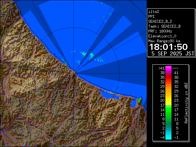Screen dimensions: 196x147
Task: Click the orange 26–29 dBZ legend color
Action: pyautogui.click(x=168, y=91)
